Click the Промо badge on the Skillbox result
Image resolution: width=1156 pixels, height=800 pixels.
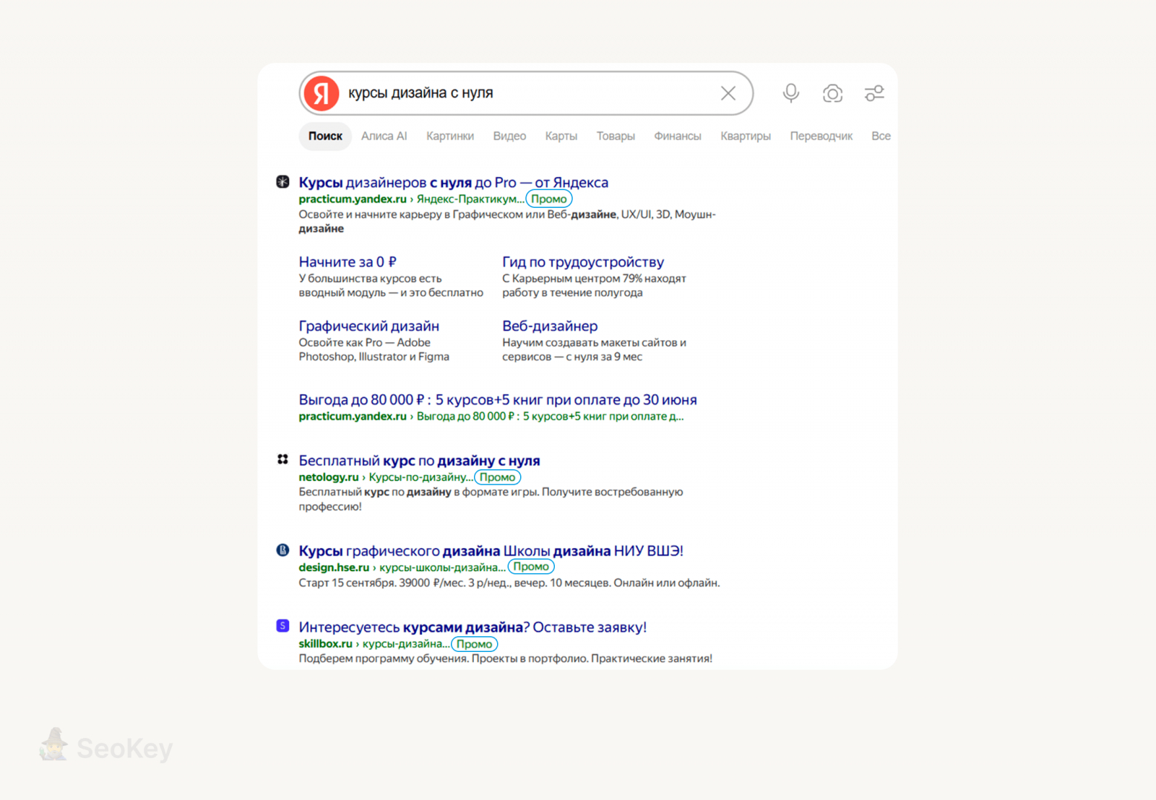(475, 644)
